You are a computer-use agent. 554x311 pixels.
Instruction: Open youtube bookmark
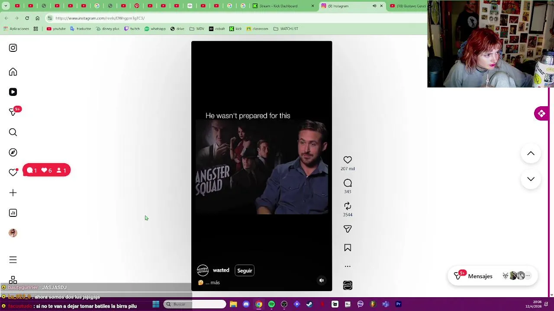tap(56, 29)
